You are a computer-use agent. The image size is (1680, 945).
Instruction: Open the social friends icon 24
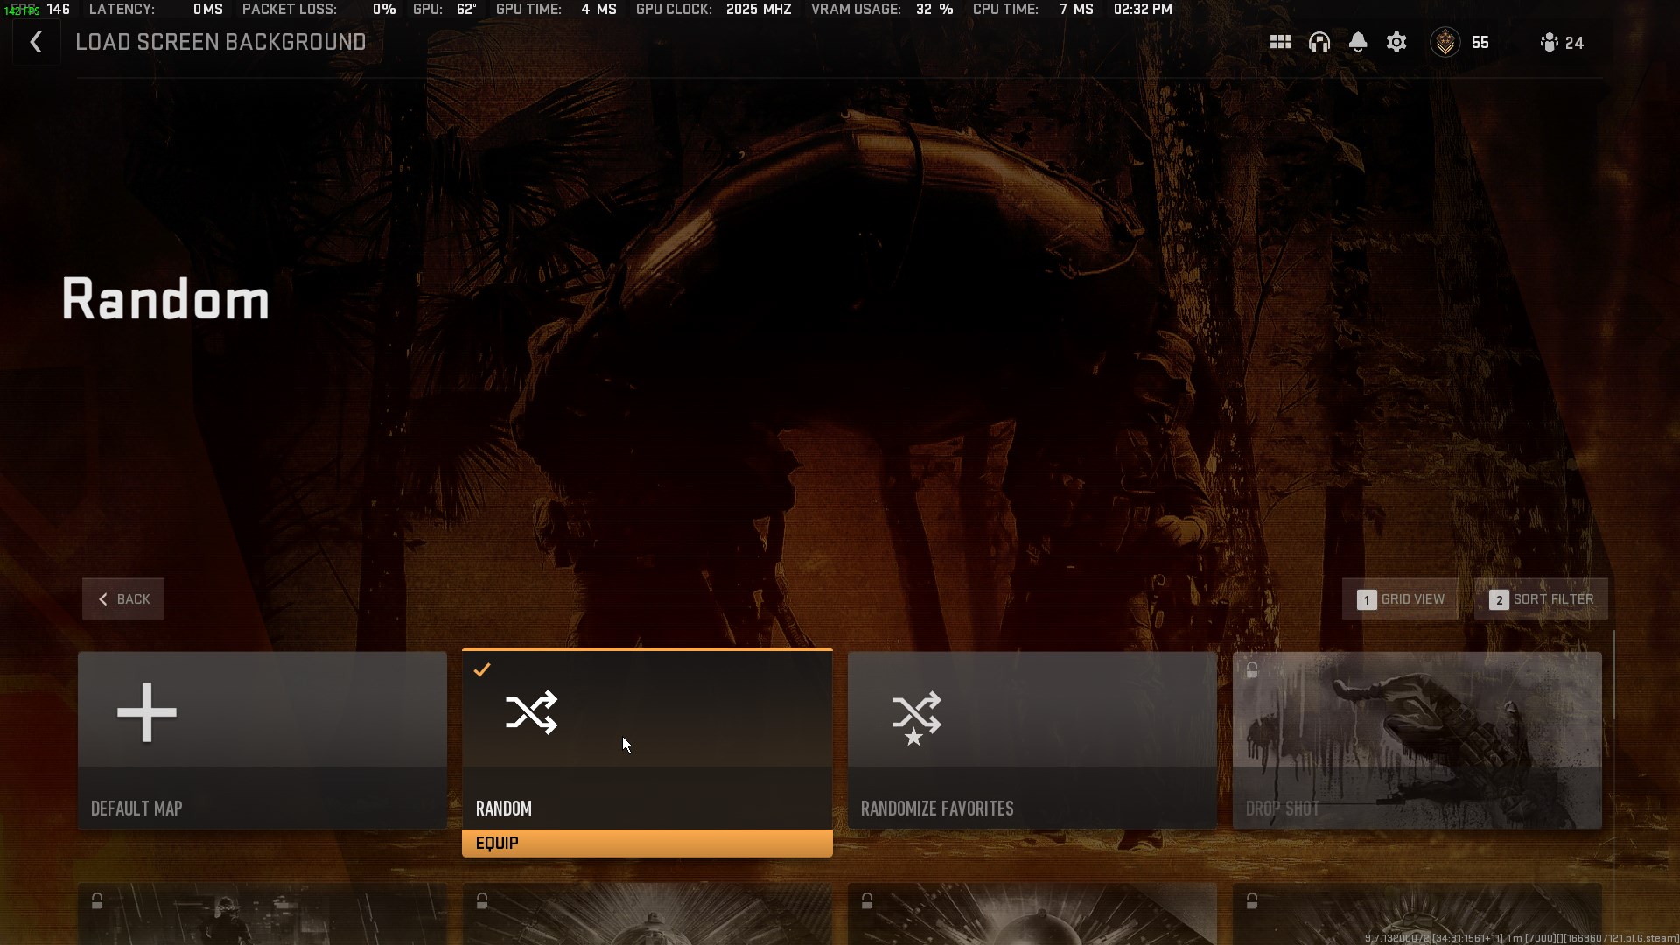point(1550,43)
